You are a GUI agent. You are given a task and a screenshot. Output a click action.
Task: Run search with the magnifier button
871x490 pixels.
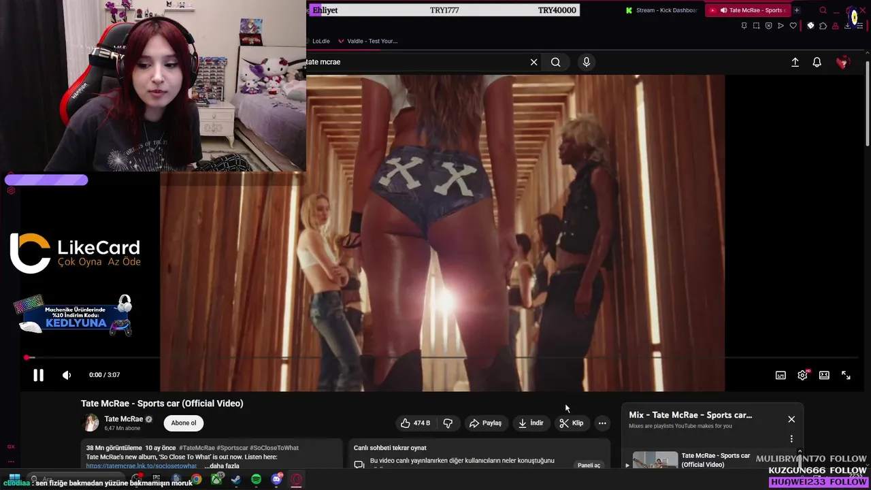click(x=556, y=62)
